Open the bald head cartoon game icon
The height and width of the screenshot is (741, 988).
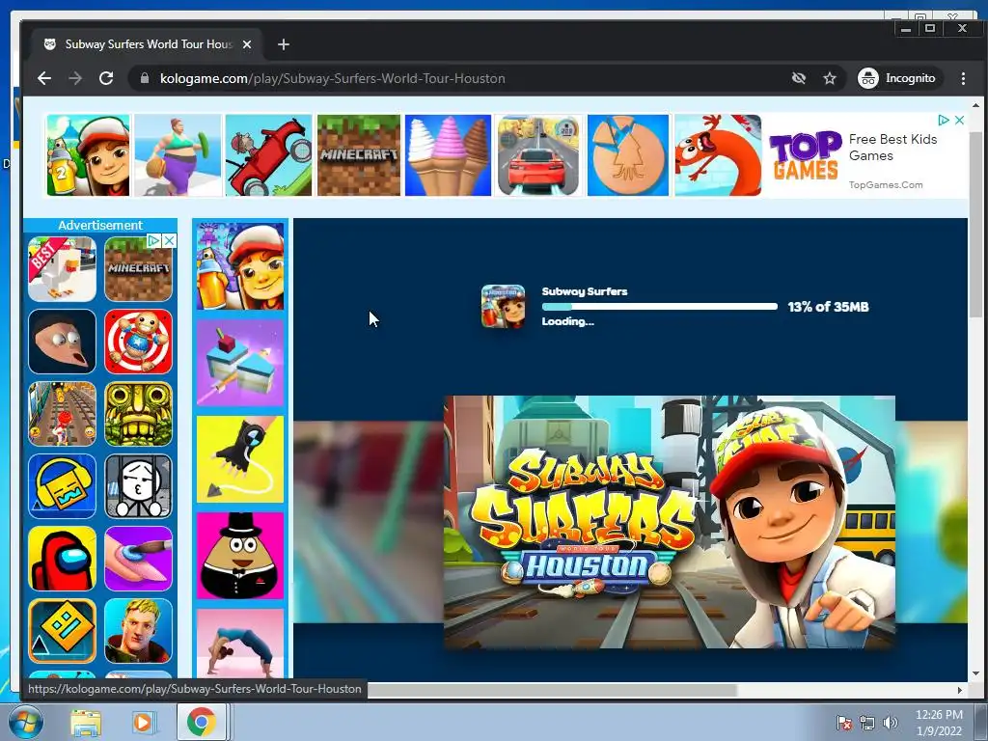[x=63, y=342]
